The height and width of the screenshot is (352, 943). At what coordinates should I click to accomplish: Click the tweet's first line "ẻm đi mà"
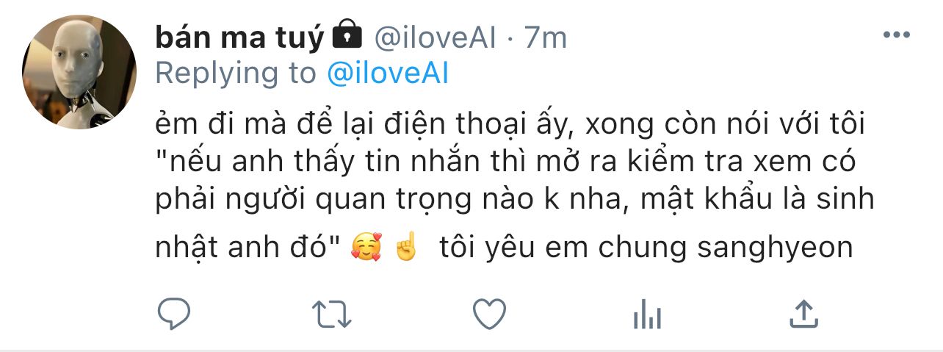click(511, 128)
